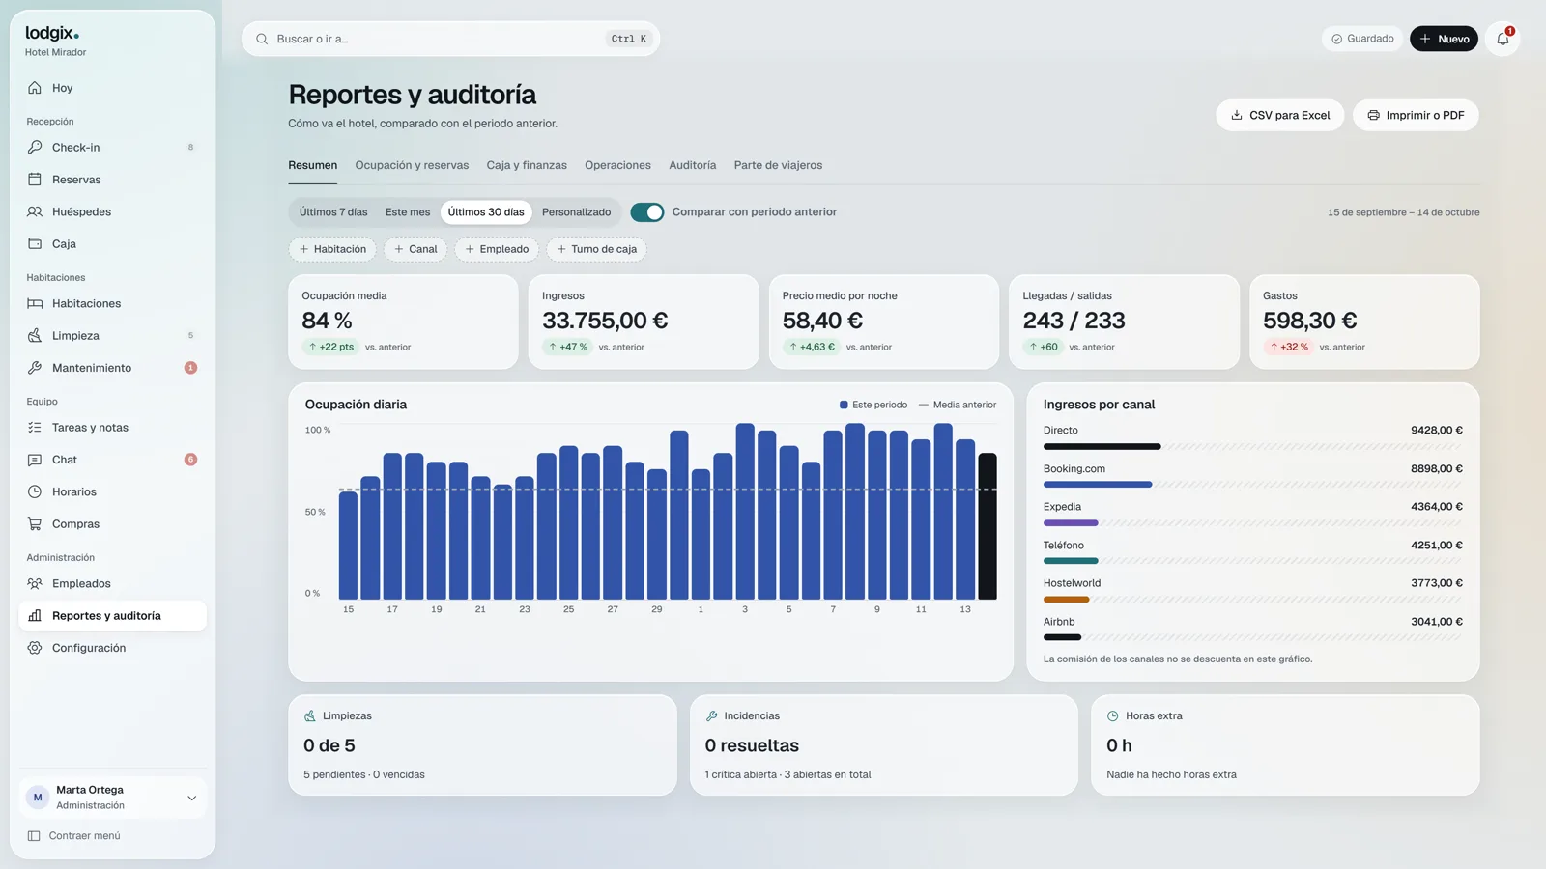
Task: Toggle Comparar con periodo anterior switch
Action: pos(647,212)
